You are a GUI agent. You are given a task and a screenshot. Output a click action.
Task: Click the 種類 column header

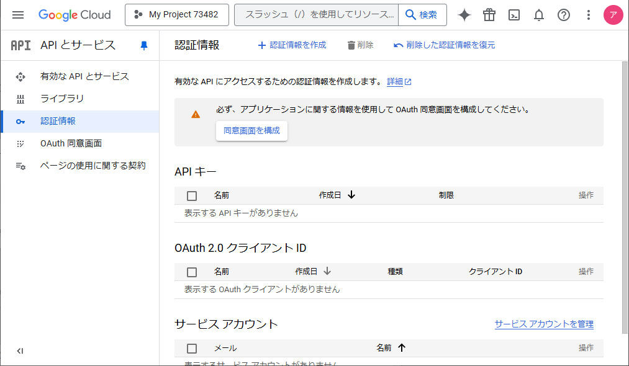395,271
